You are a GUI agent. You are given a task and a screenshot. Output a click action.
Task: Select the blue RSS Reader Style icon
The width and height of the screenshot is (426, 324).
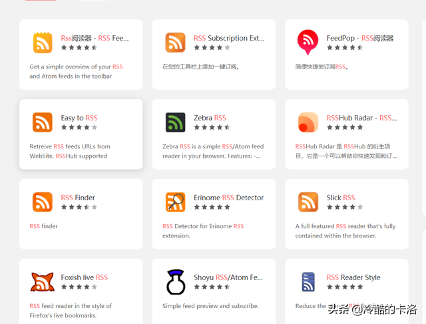[308, 282]
